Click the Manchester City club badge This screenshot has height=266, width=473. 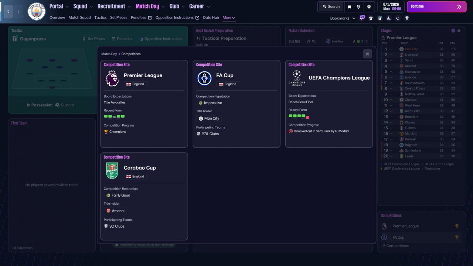[37, 11]
